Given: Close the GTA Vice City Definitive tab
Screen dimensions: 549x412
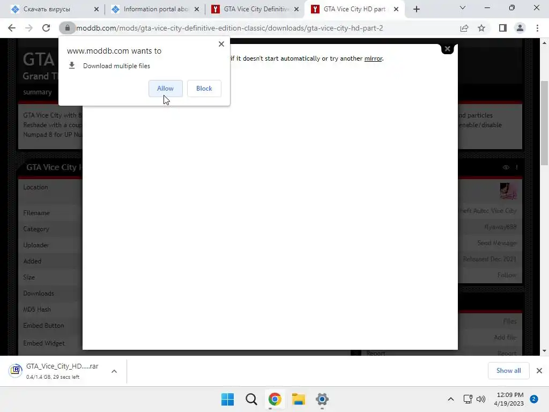Looking at the screenshot, I should coord(296,9).
